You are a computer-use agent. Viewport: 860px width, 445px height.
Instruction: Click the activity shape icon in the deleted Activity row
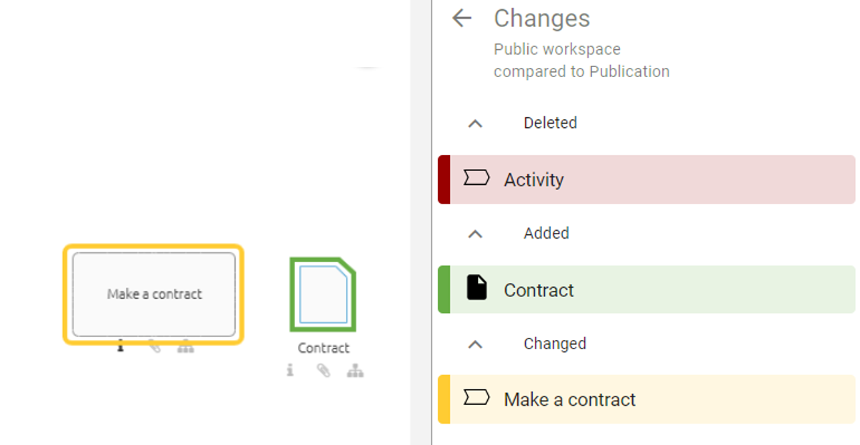tap(476, 179)
